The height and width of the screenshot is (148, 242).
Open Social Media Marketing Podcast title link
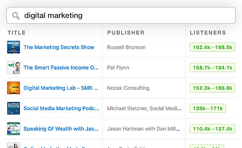61,109
